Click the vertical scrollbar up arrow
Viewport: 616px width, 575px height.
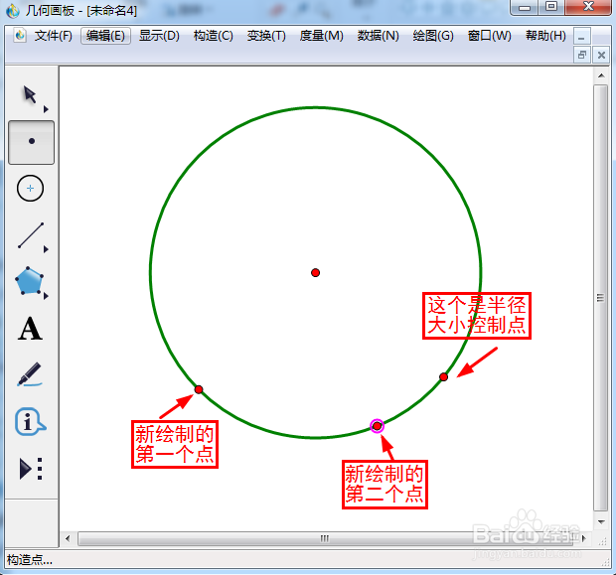[601, 75]
